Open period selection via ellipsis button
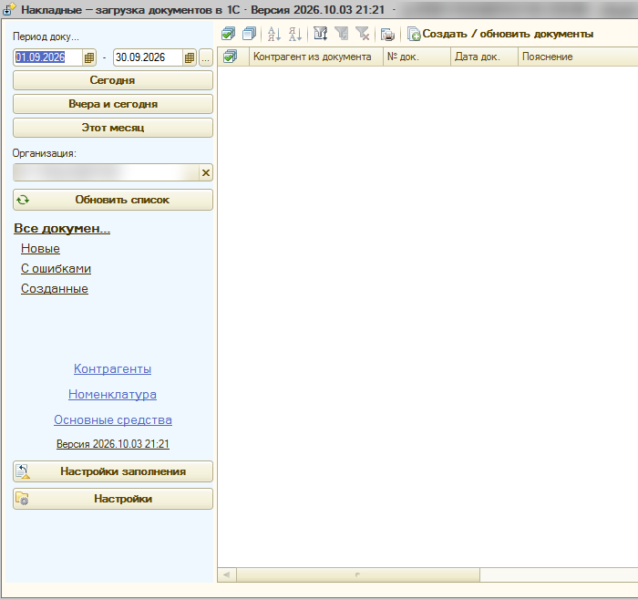638x600 pixels. 206,57
